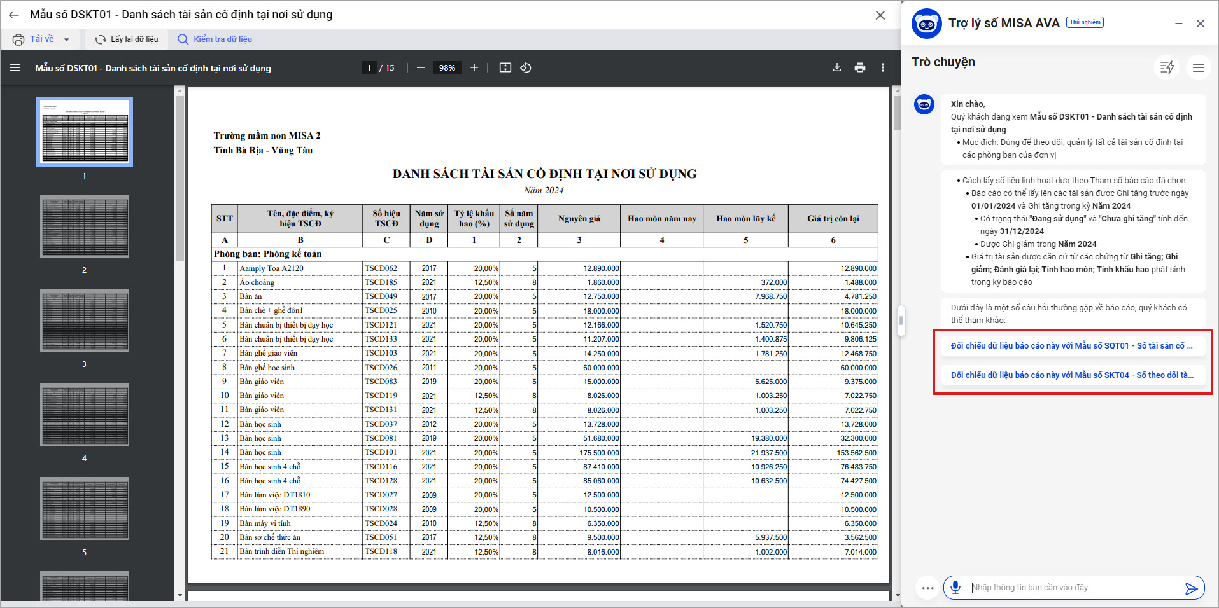The image size is (1219, 608).
Task: Print the document via printer icon
Action: [860, 67]
